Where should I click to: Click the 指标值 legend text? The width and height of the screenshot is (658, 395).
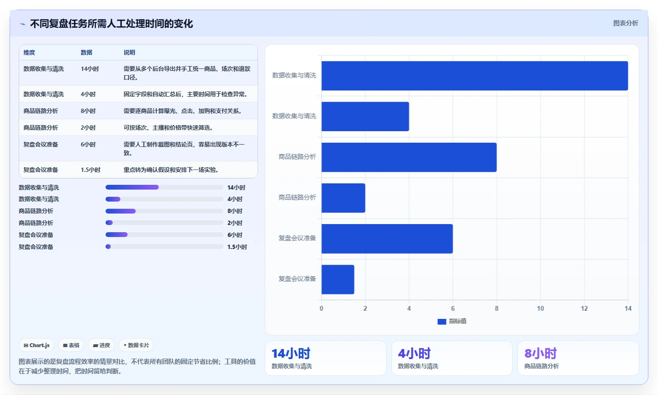pyautogui.click(x=458, y=321)
